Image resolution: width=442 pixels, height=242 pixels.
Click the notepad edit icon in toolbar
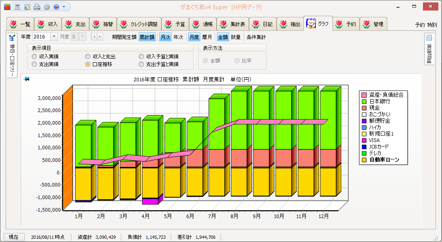click(27, 7)
